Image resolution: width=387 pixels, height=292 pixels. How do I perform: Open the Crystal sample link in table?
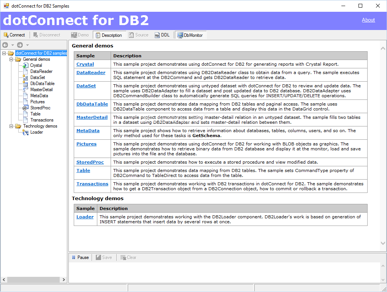(85, 64)
